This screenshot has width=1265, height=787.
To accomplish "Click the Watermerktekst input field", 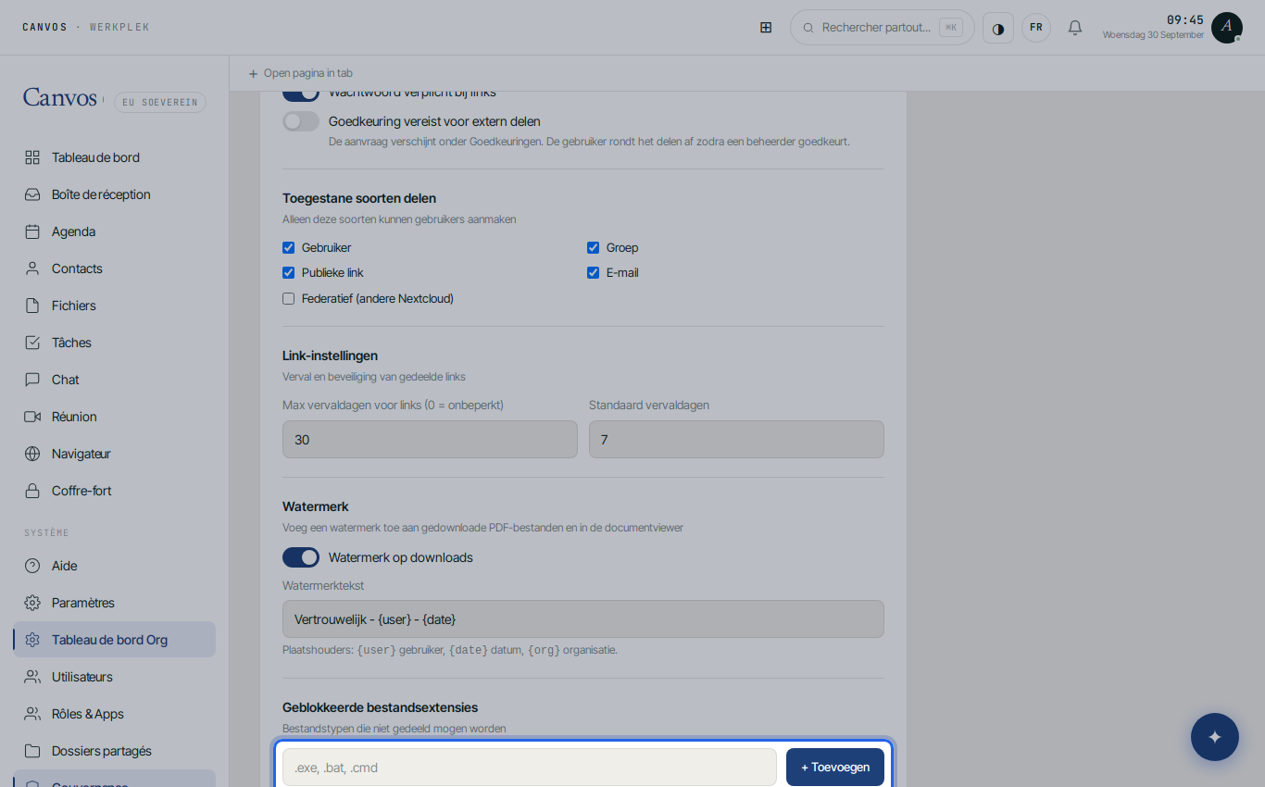I will click(583, 618).
